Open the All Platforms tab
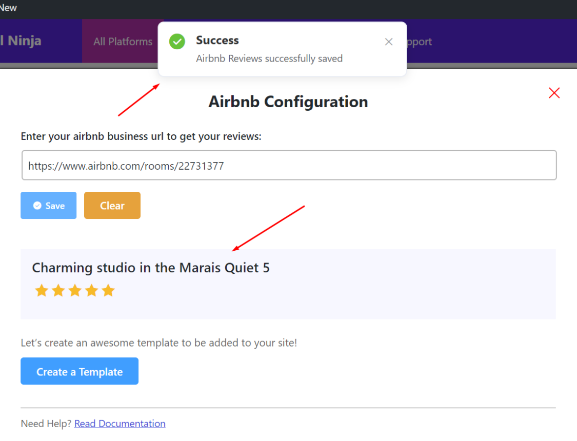This screenshot has height=441, width=577. tap(123, 42)
